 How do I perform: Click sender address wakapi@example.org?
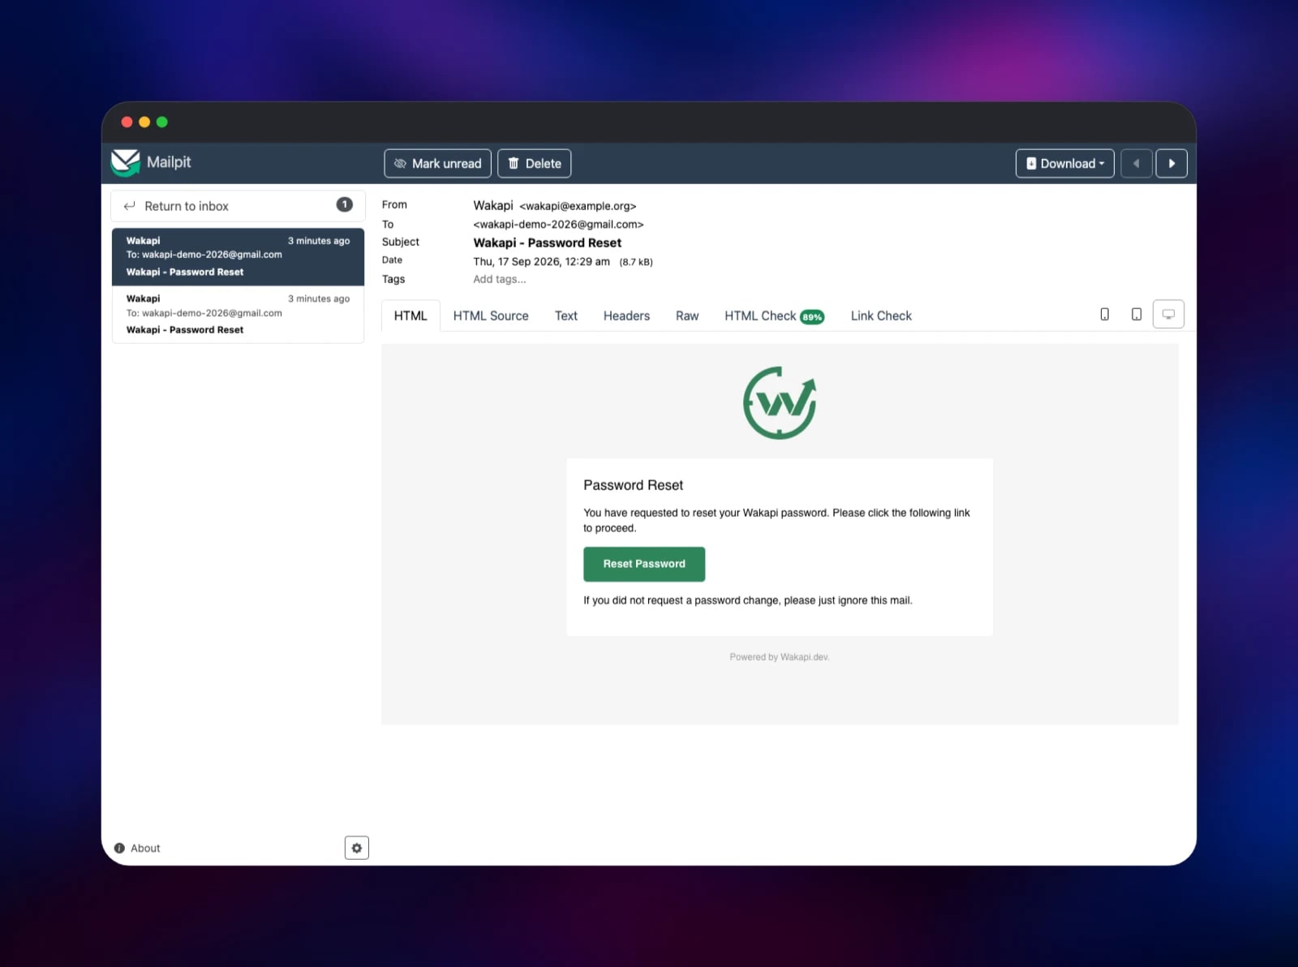[x=578, y=206]
